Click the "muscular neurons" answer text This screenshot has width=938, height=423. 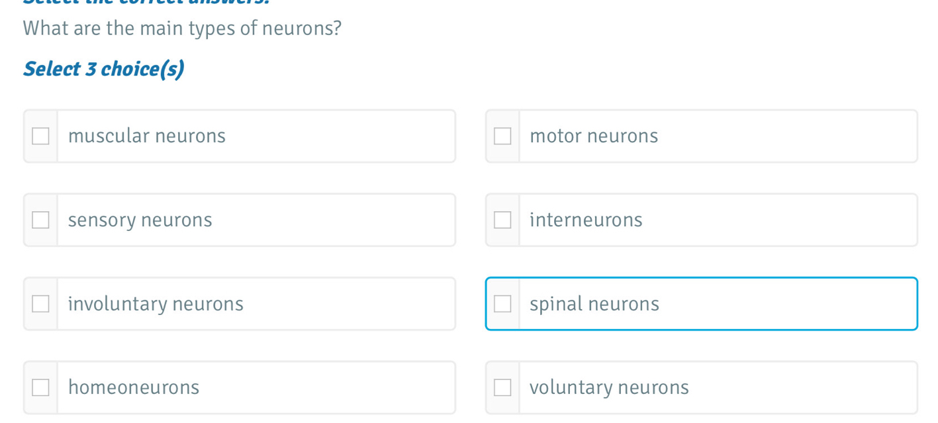[x=147, y=136]
